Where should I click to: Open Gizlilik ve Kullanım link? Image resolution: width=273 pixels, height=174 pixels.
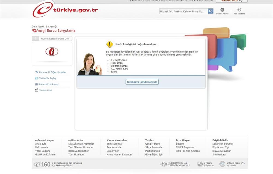coord(45,154)
